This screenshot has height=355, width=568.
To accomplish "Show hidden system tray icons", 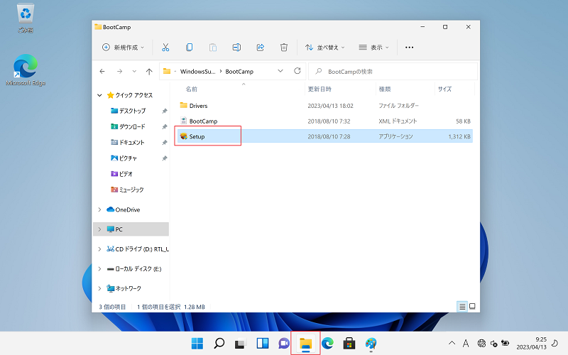I will coord(452,343).
